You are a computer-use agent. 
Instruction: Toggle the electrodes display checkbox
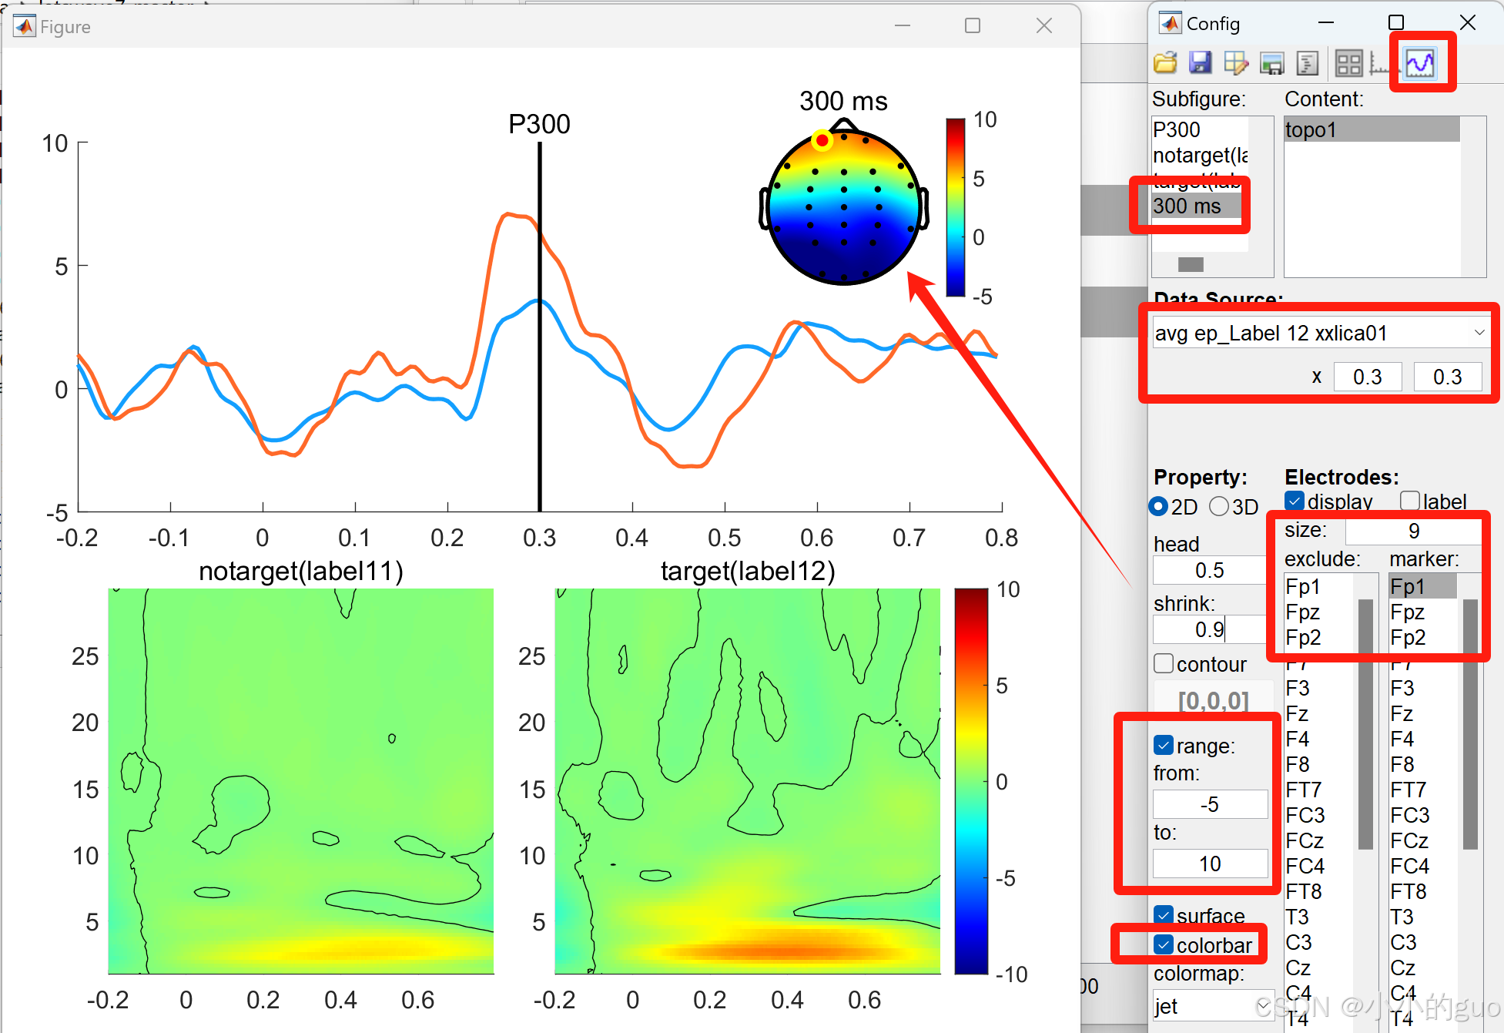1295,501
